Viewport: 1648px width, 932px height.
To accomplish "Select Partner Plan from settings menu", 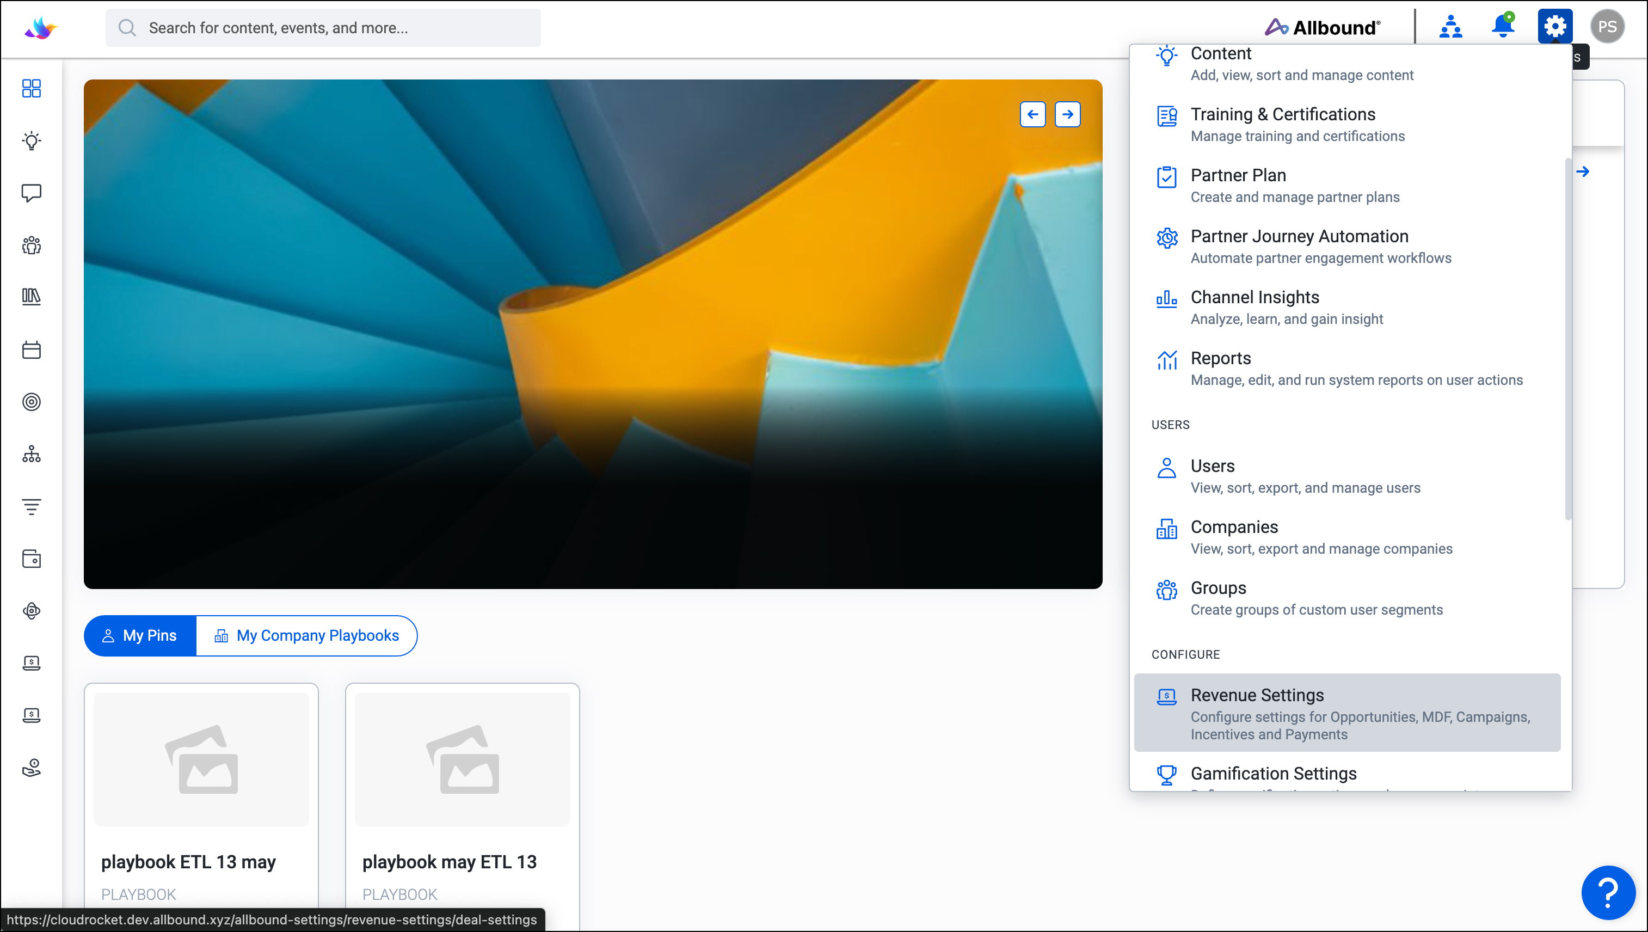I will pos(1348,186).
